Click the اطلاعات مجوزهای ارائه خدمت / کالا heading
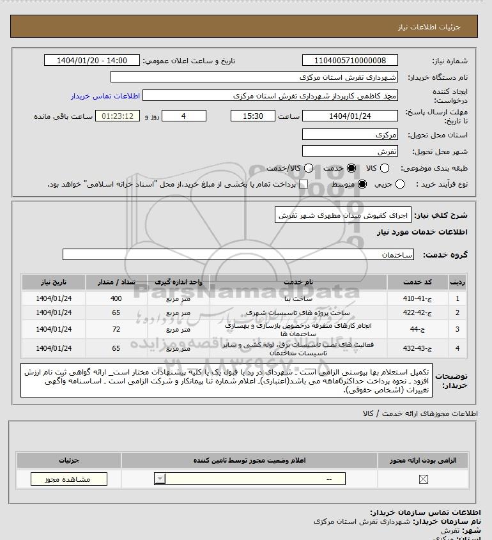The image size is (492, 540). [420, 413]
